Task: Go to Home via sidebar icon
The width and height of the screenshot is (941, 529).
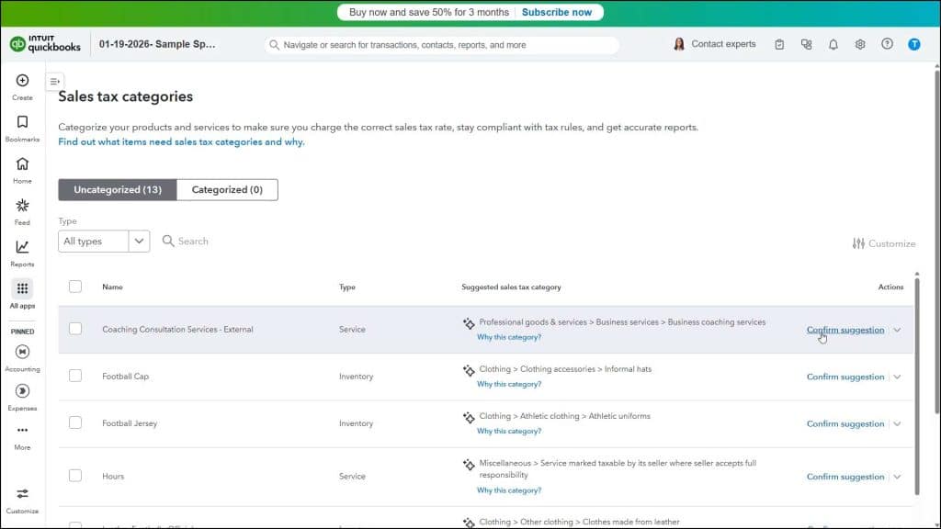Action: click(21, 165)
